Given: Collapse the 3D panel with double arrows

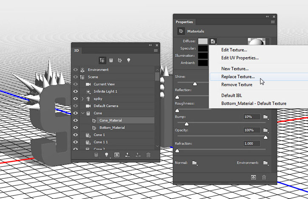Looking at the screenshot, I should tap(150, 45).
